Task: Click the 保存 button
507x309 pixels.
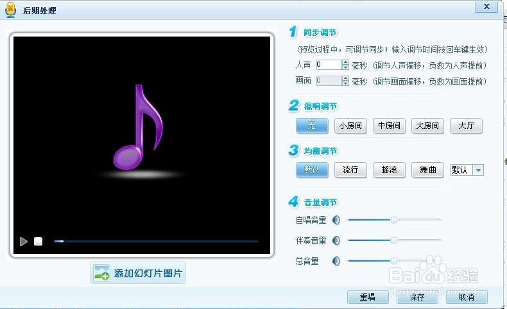Action: click(417, 297)
